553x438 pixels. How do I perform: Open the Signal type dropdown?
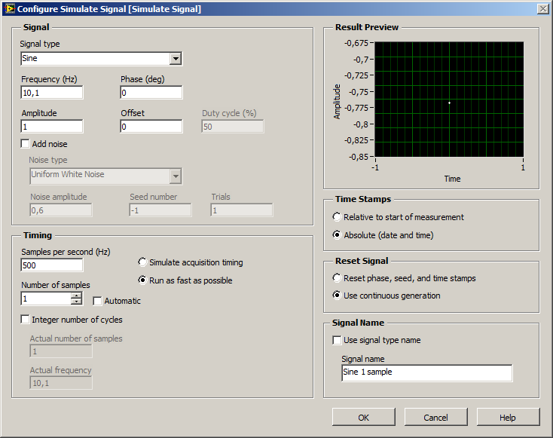[x=176, y=59]
